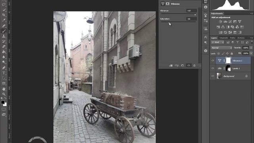Add a Curves adjustment
Viewport: 254px width, 143px height.
point(230,21)
